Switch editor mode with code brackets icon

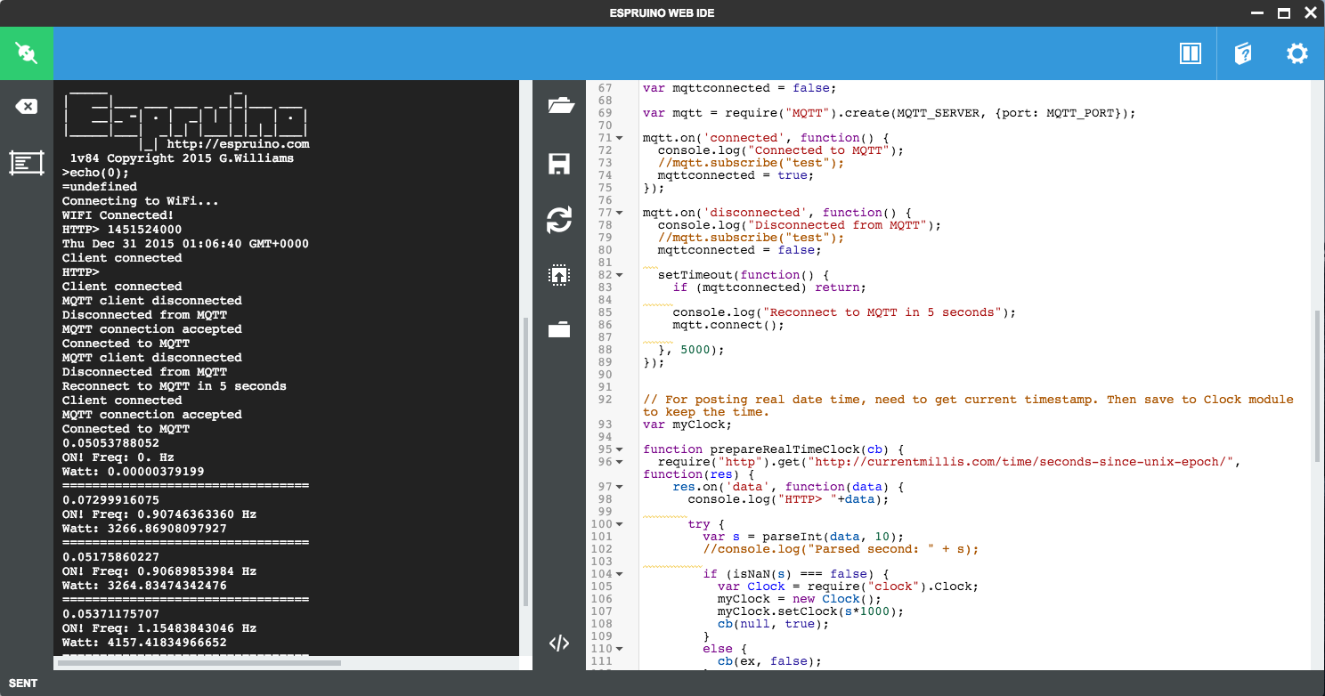point(559,643)
